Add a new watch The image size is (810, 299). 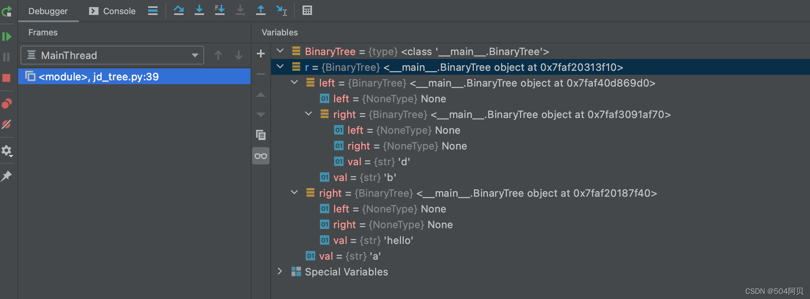[261, 54]
